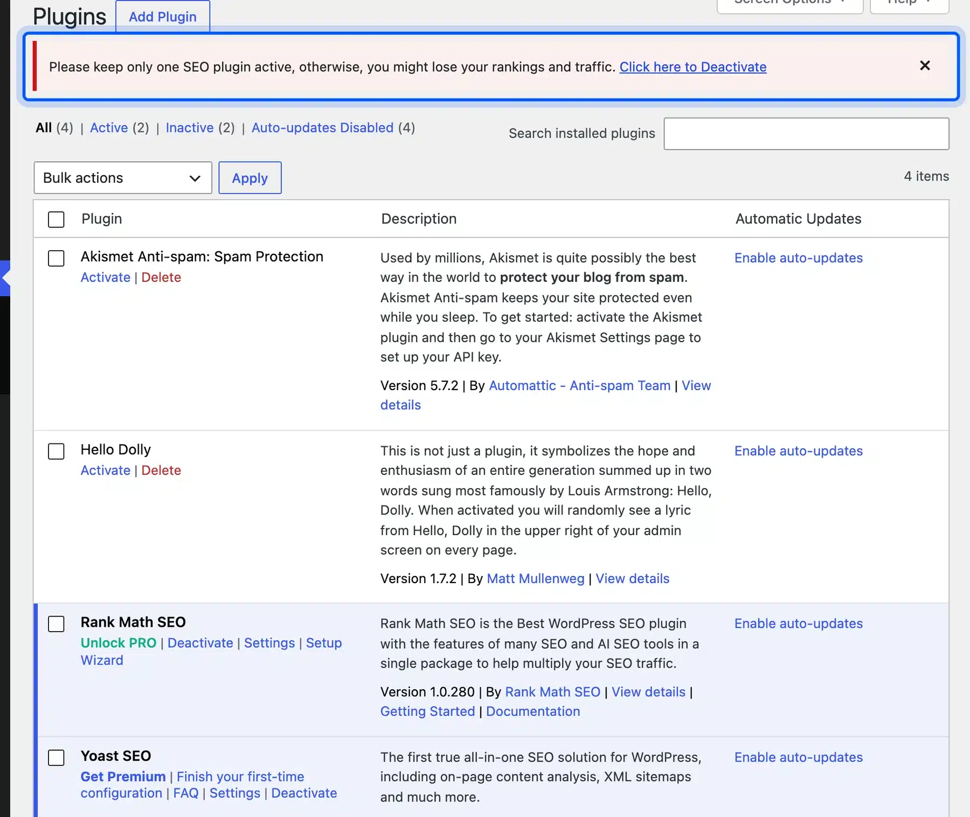Mark the Yoast SEO plugin checkbox
The height and width of the screenshot is (817, 970).
pos(56,757)
